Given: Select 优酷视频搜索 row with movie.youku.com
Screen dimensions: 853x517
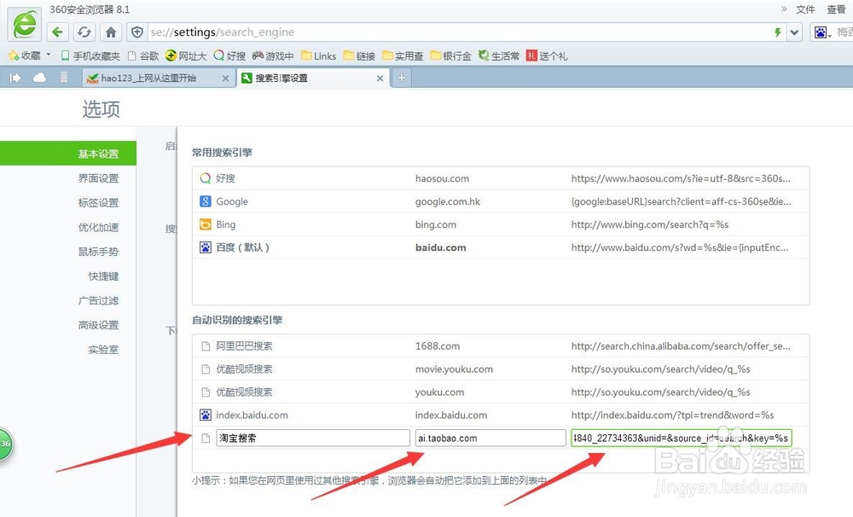Looking at the screenshot, I should tap(501, 369).
